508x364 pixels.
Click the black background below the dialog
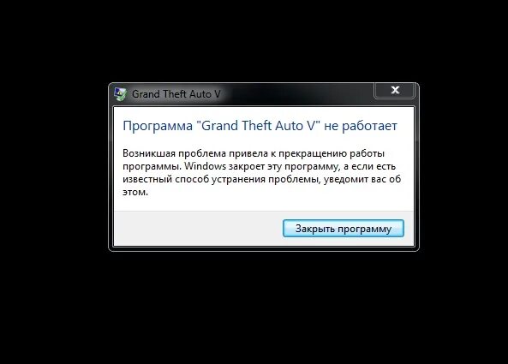pos(254,307)
